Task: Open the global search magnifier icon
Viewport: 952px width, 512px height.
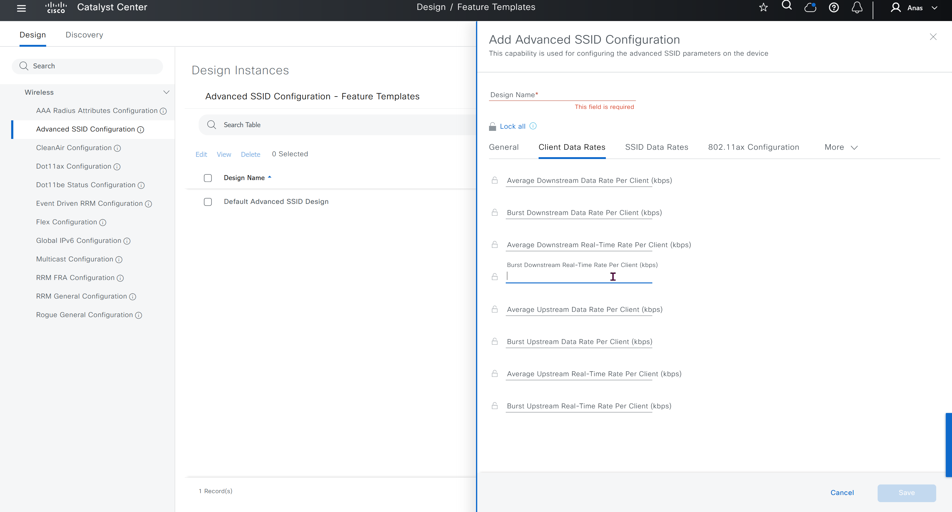Action: tap(787, 6)
